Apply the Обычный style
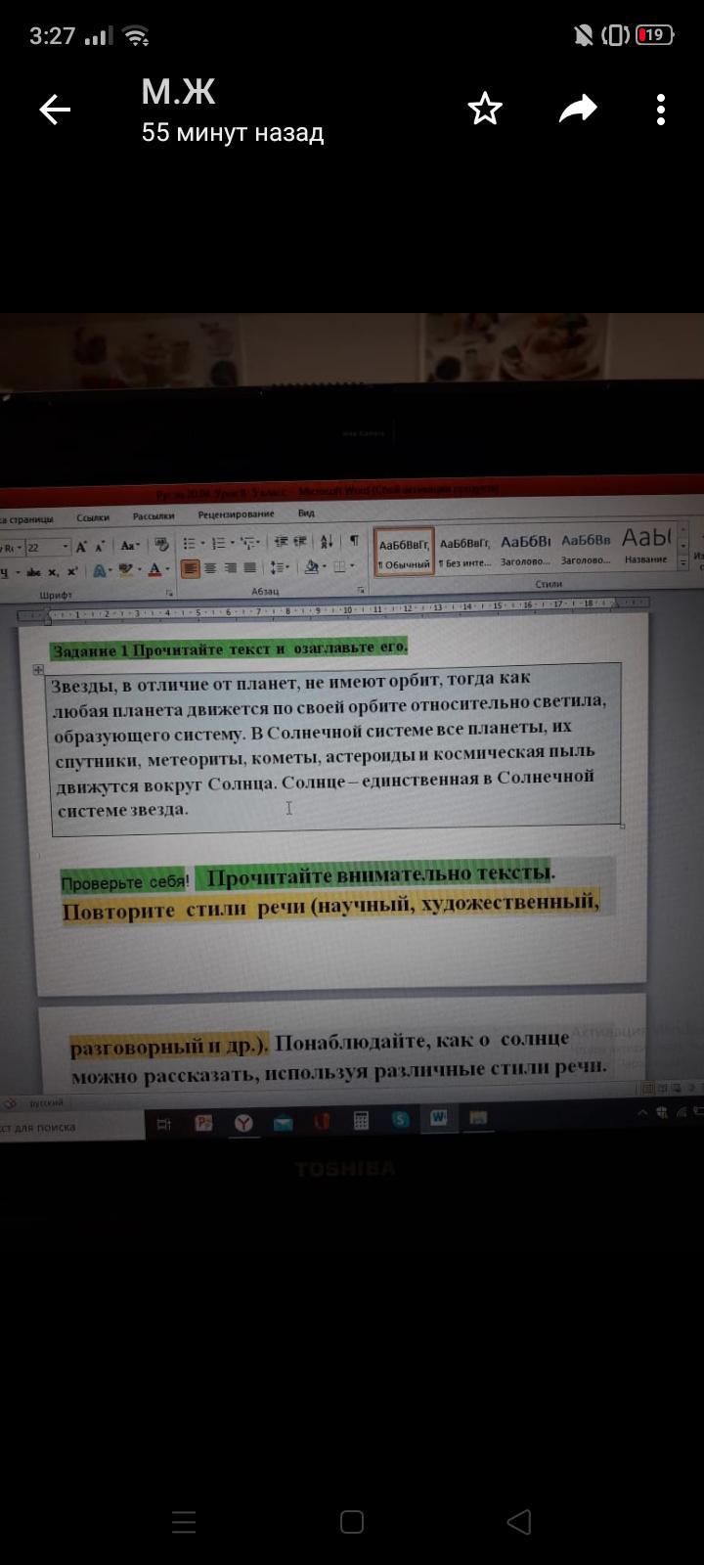The width and height of the screenshot is (704, 1565). [x=404, y=554]
